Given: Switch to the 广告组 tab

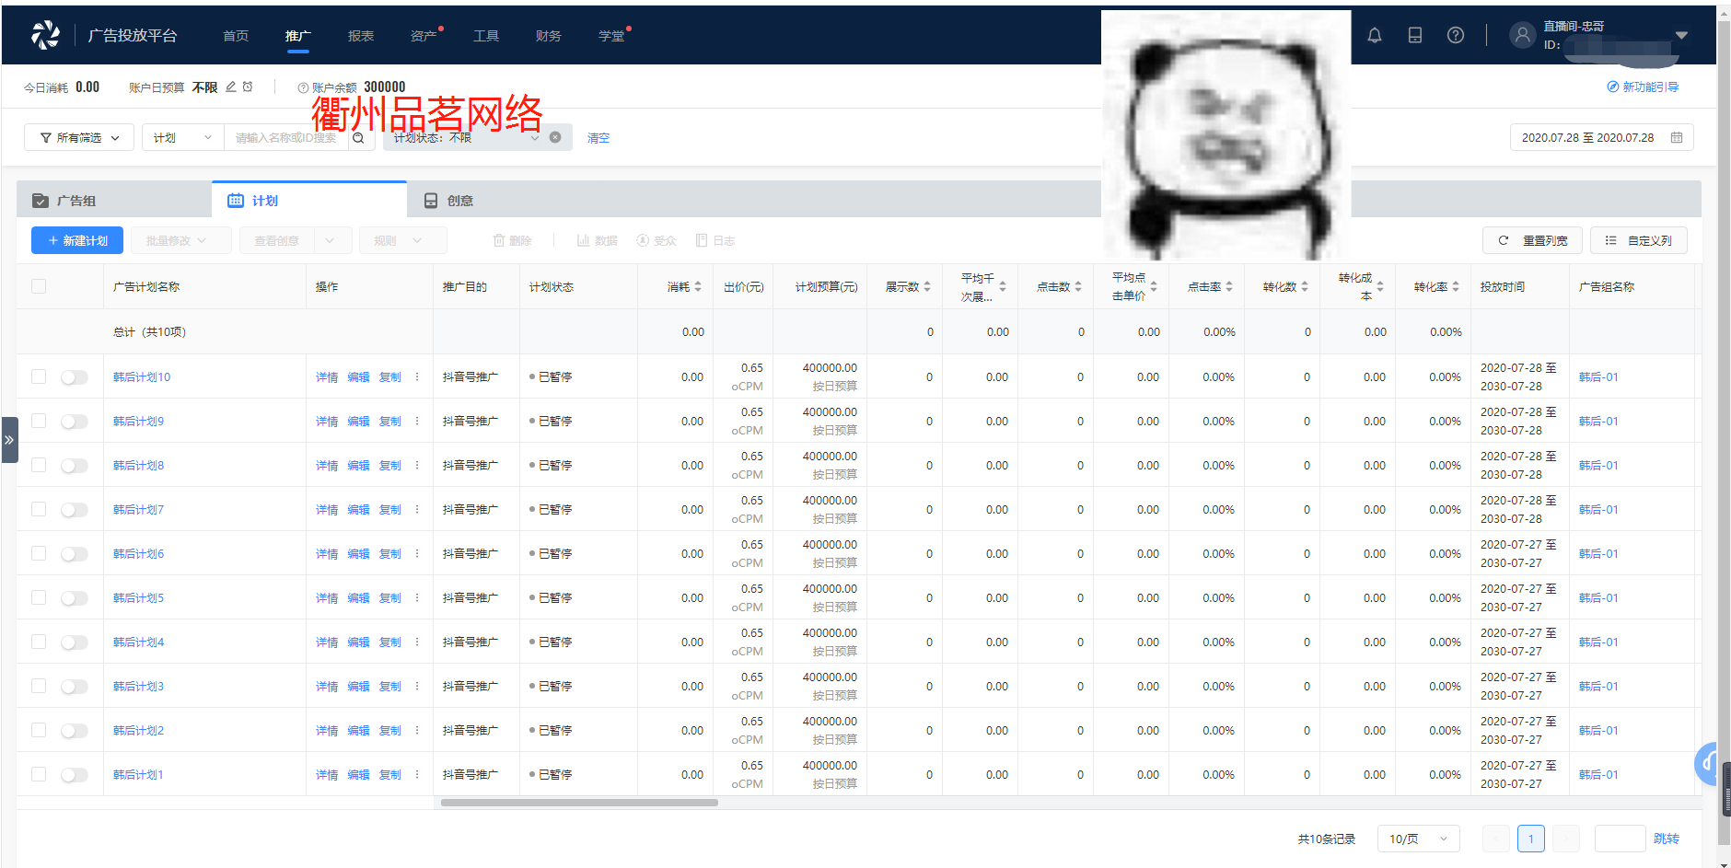Looking at the screenshot, I should tap(76, 201).
